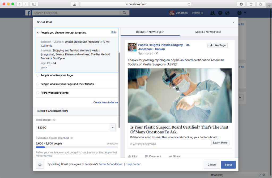Click the ad headline about Board Certified surgeon

pos(179,130)
